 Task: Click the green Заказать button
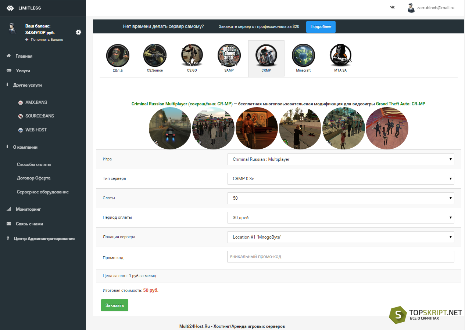pos(115,305)
